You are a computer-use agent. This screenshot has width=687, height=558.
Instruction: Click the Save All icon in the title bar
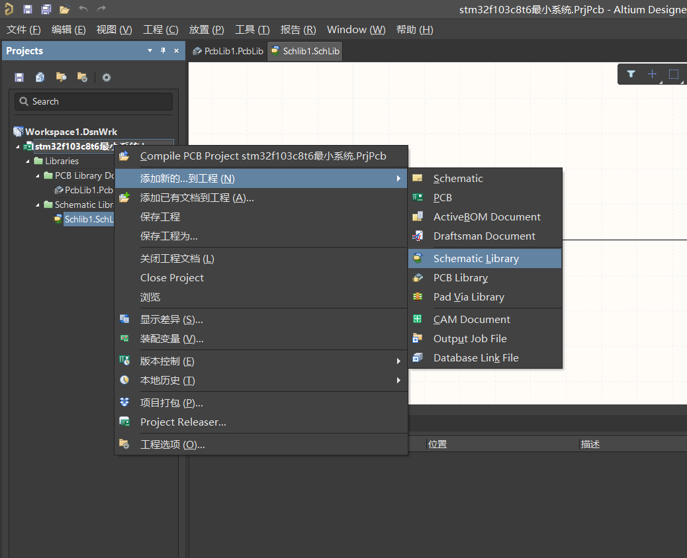click(46, 9)
